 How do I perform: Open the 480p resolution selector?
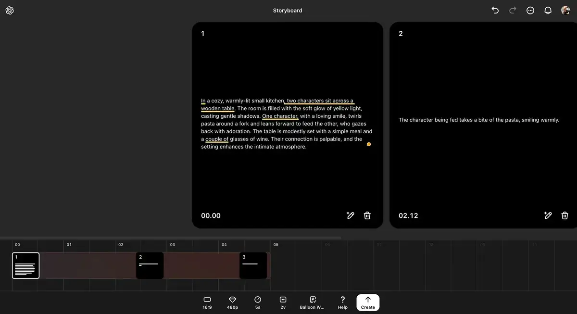pos(232,302)
